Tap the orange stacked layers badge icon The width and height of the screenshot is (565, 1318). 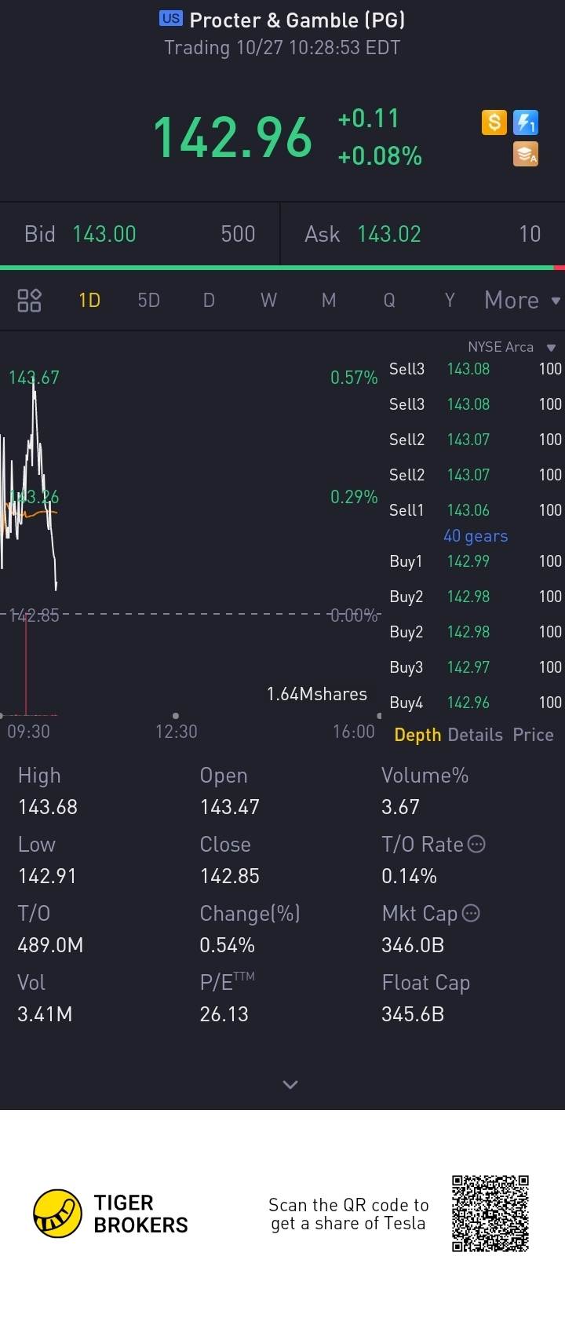(526, 154)
